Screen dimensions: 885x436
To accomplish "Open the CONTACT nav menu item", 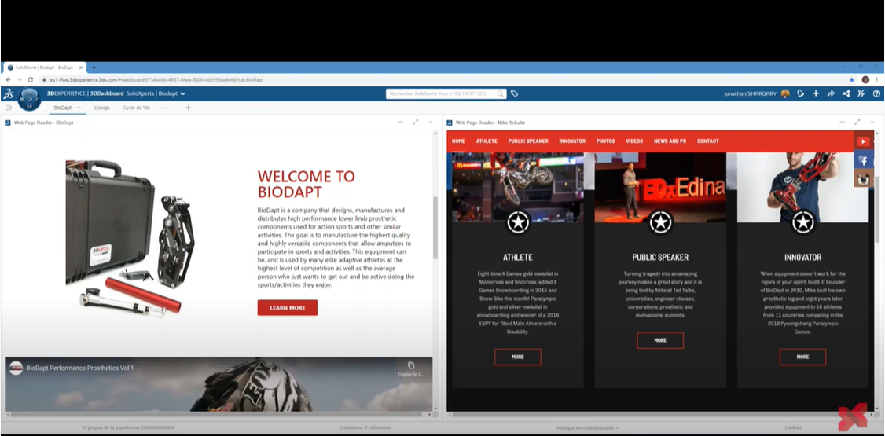I will 708,141.
